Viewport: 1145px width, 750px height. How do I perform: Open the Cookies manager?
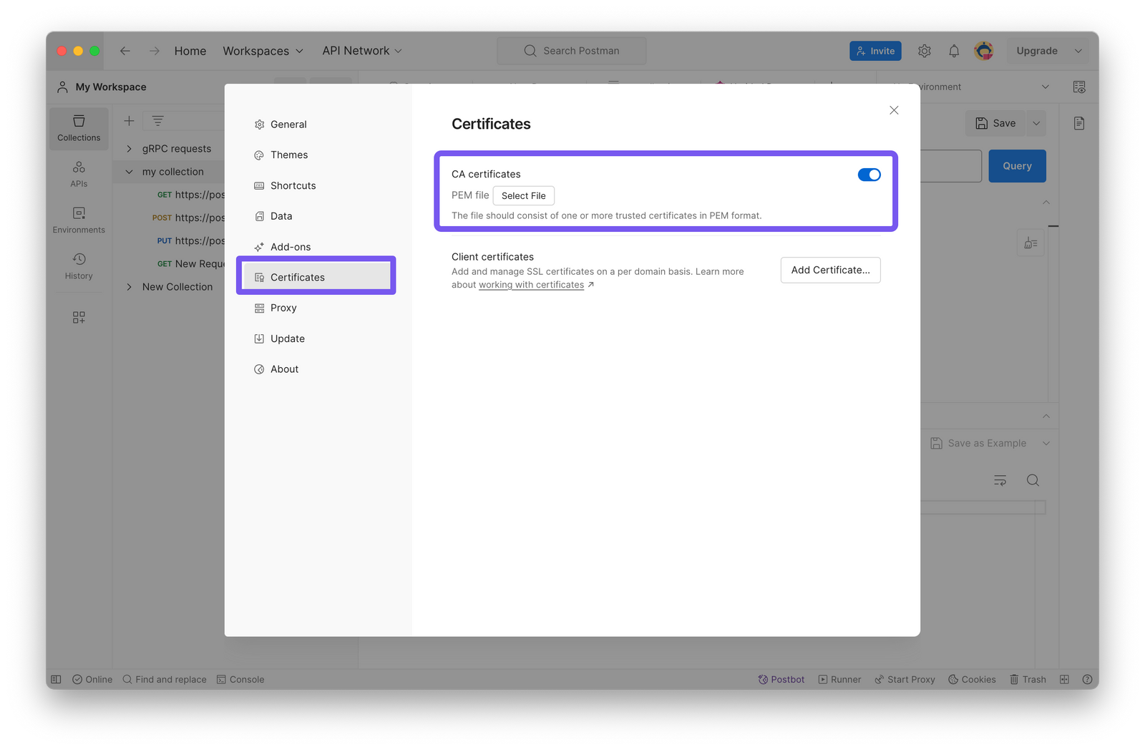click(x=972, y=679)
